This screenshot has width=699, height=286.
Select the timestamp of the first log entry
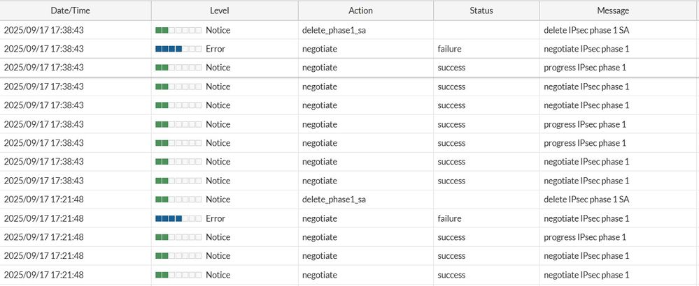(44, 30)
